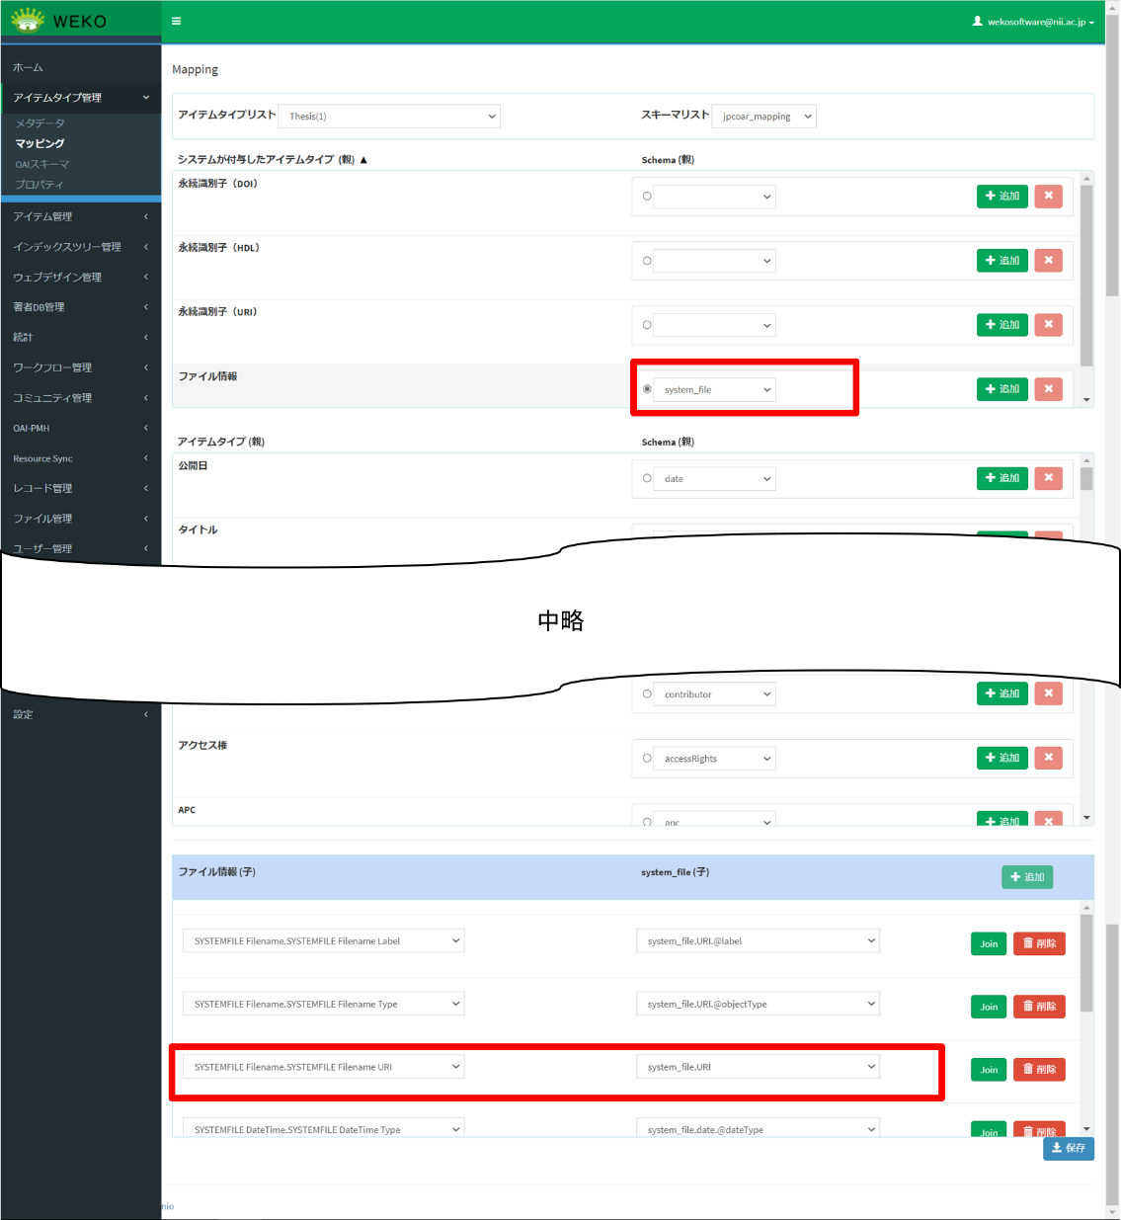Click green 追加 button in 永続識別子 (HDL) row
The width and height of the screenshot is (1121, 1220).
(1001, 261)
